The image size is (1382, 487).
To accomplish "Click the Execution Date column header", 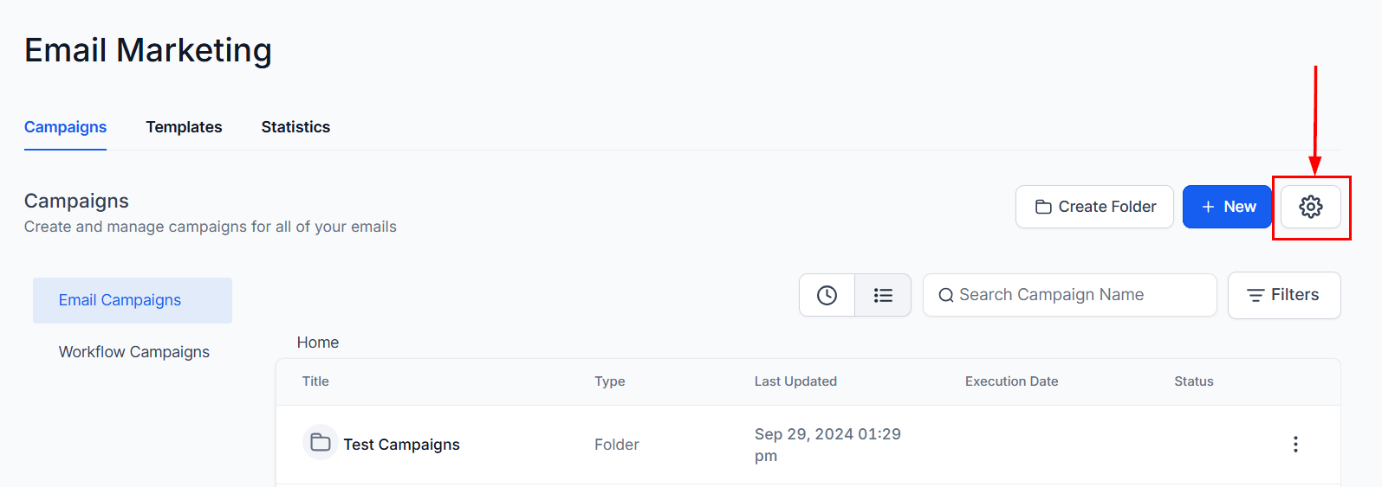I will 1011,381.
